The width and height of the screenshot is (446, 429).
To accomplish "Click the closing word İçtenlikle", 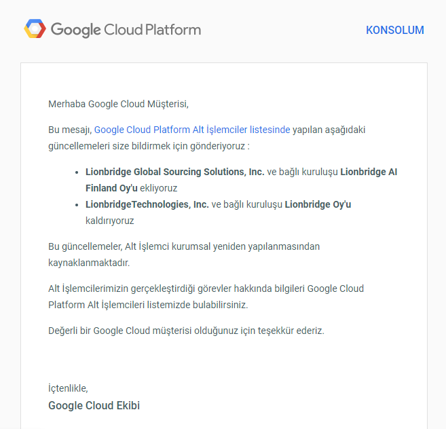I will click(69, 388).
